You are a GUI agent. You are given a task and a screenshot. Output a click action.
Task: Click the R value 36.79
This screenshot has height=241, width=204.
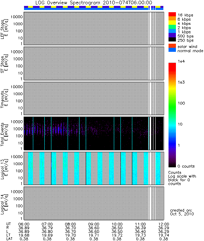point(47,228)
